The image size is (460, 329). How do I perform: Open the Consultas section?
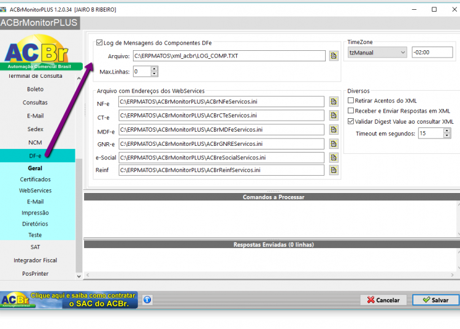point(35,102)
